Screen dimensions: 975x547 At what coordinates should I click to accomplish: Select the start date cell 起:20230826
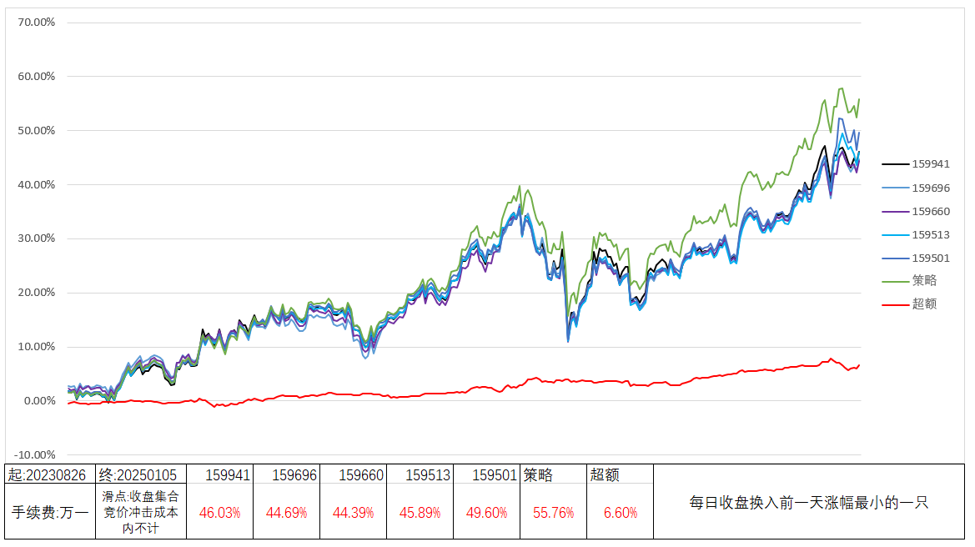tap(48, 474)
